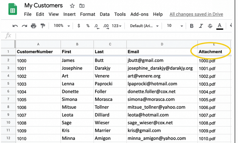Select cell with minna_amigon@yahoo.com
Screen dimensions: 238x143
pos(162,138)
